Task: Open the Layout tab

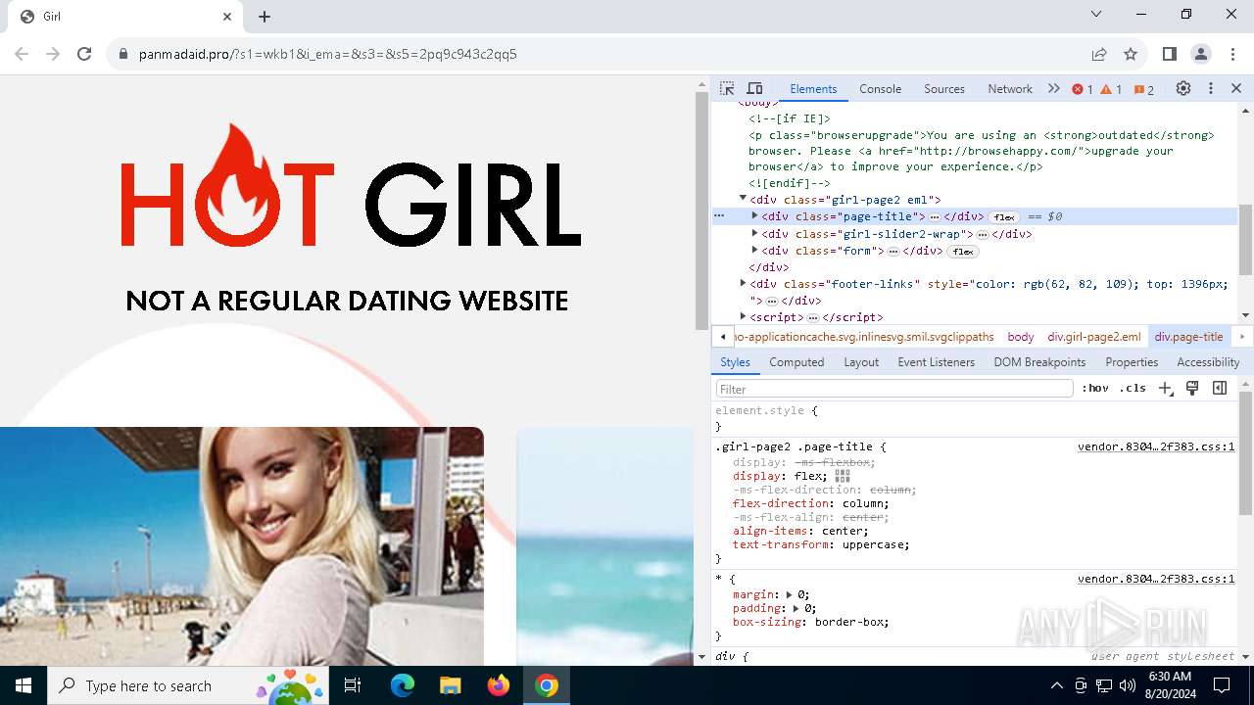Action: click(x=861, y=362)
